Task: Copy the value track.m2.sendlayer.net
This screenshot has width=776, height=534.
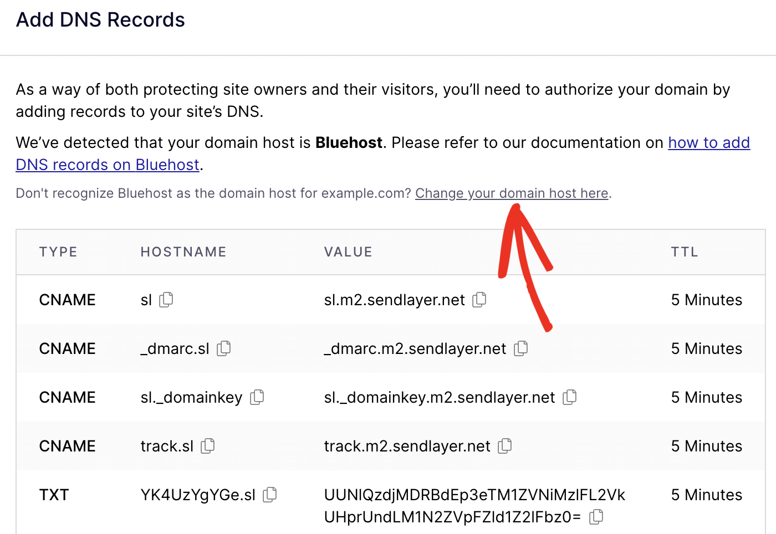Action: coord(505,446)
